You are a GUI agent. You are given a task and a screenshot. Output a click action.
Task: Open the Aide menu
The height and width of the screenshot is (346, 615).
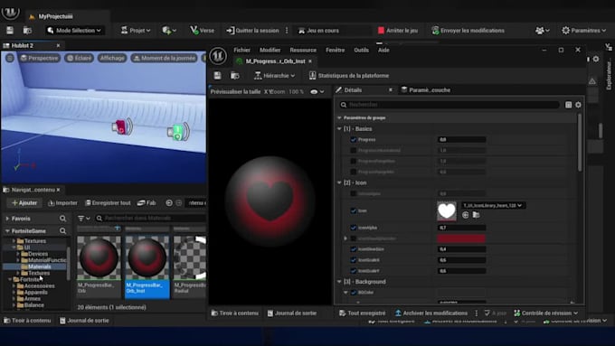click(383, 50)
